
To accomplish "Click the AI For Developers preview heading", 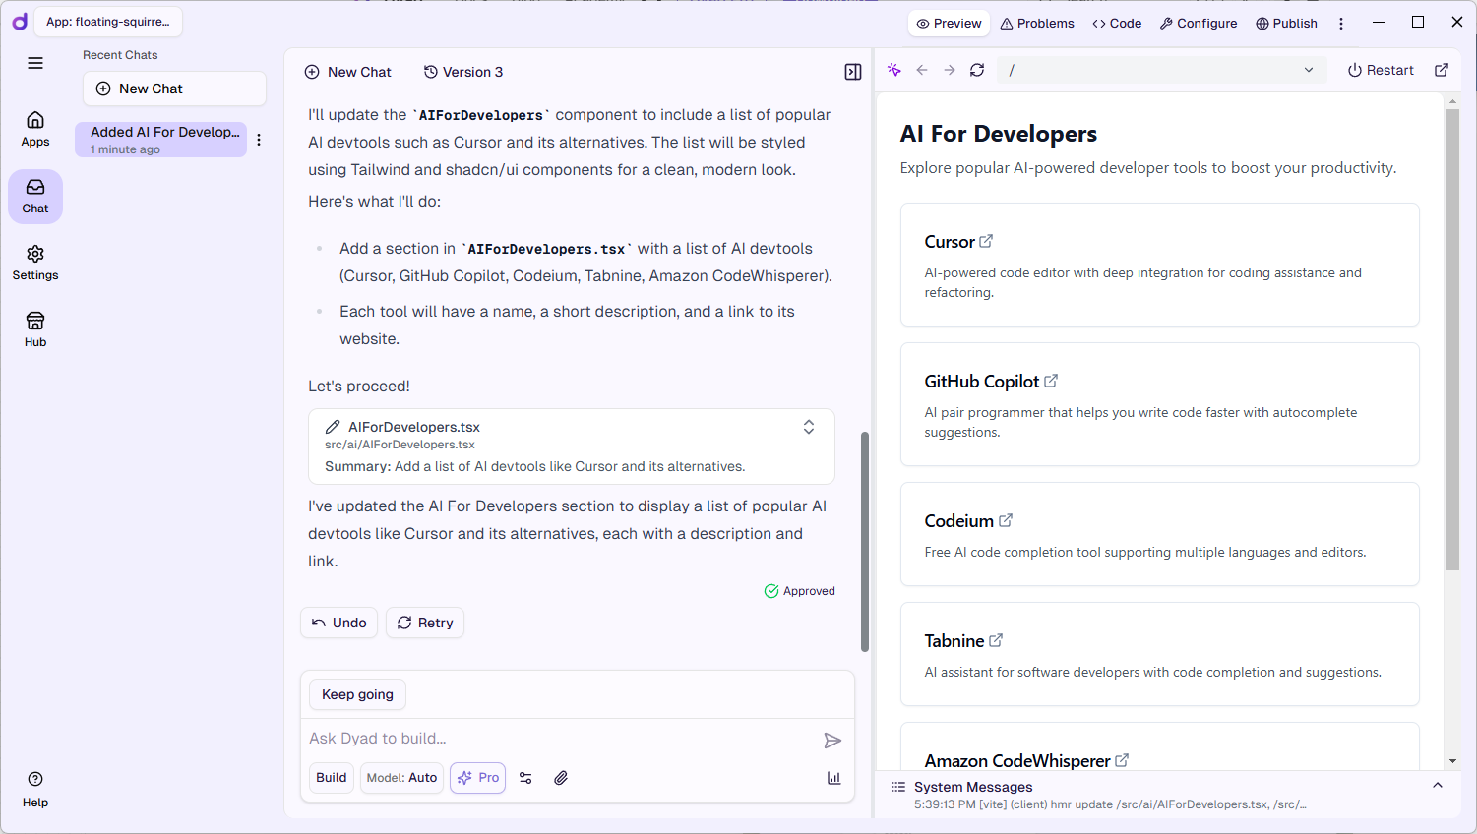I will [x=998, y=134].
